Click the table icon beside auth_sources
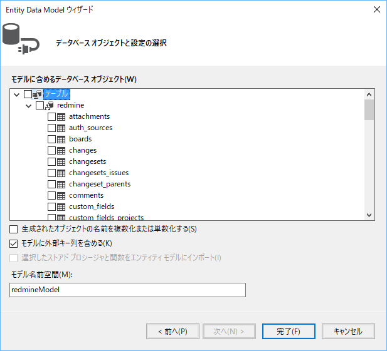This screenshot has height=351, width=387. click(x=61, y=128)
